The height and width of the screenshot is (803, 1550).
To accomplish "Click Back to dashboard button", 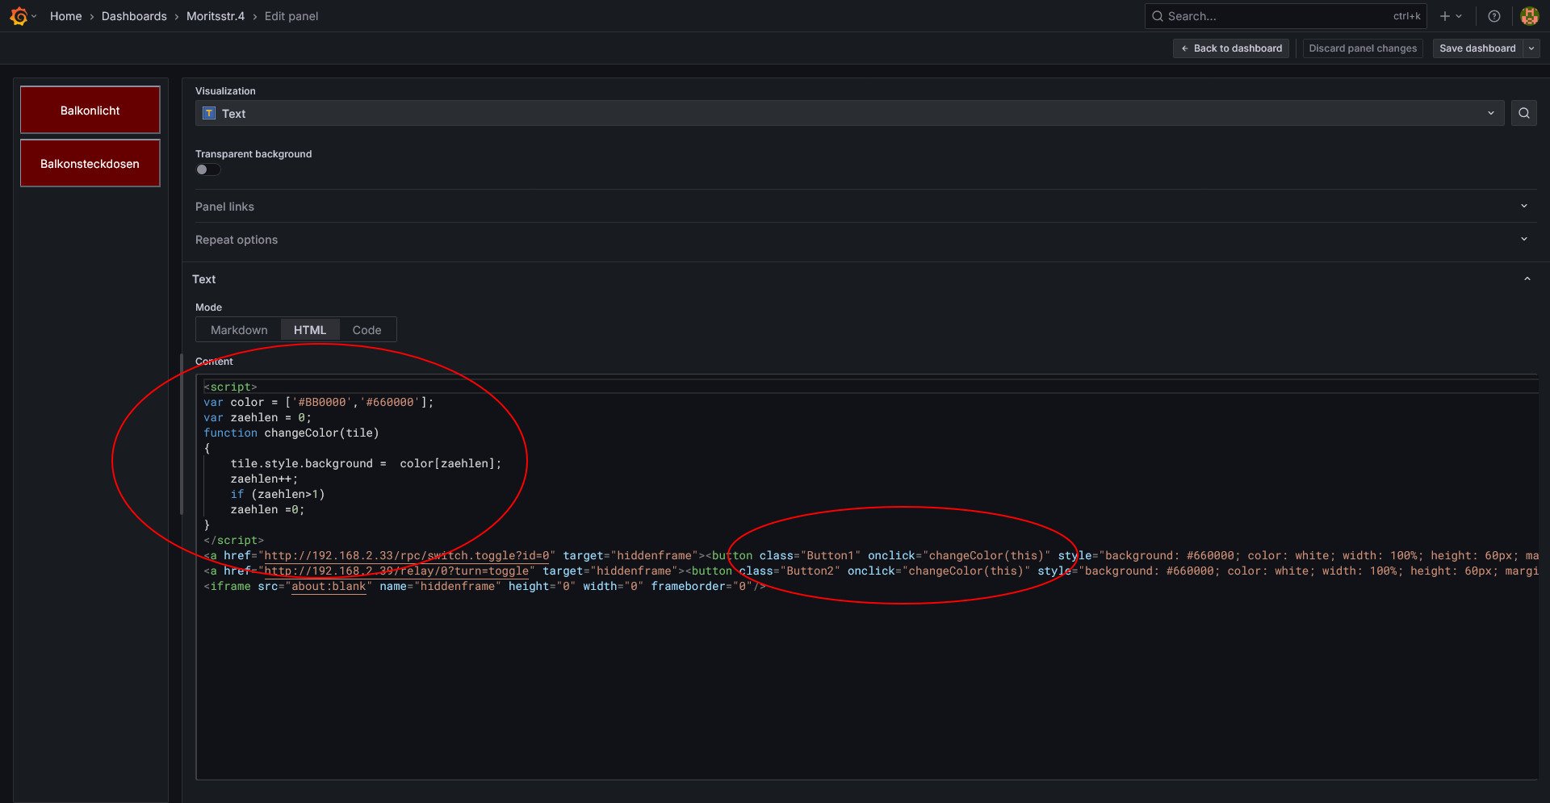I will point(1231,48).
